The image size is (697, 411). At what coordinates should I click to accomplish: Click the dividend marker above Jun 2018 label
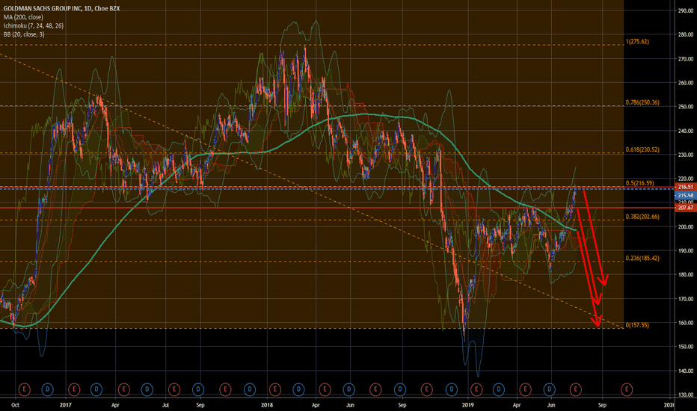tap(349, 389)
